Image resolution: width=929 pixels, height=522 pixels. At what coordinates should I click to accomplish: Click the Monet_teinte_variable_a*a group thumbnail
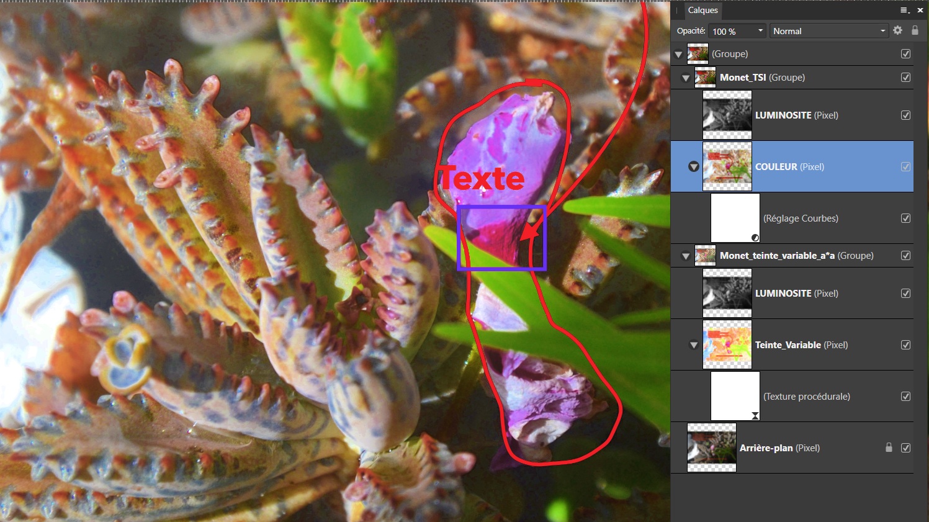tap(705, 256)
